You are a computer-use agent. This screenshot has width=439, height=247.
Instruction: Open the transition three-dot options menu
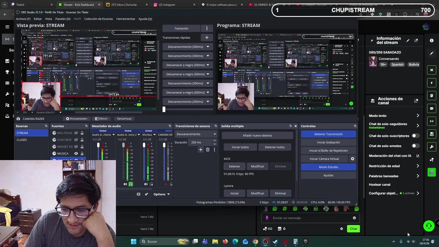(x=207, y=28)
